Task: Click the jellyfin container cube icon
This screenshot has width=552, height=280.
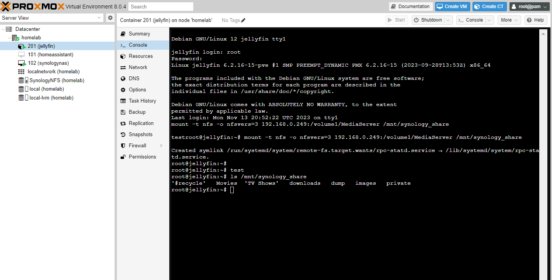Action: point(22,46)
